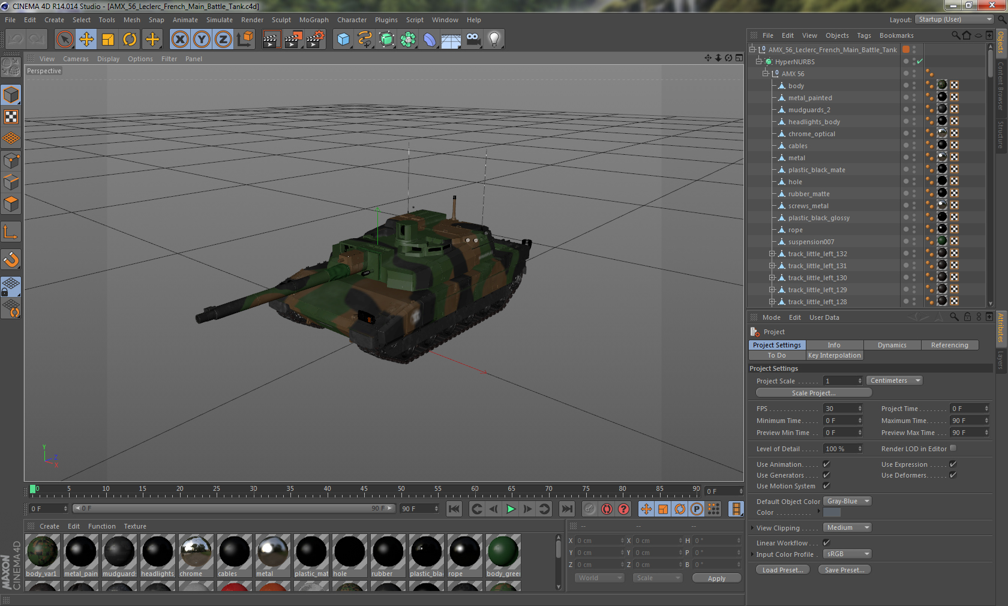Open the Sculpt menu
The image size is (1008, 606).
coord(281,20)
